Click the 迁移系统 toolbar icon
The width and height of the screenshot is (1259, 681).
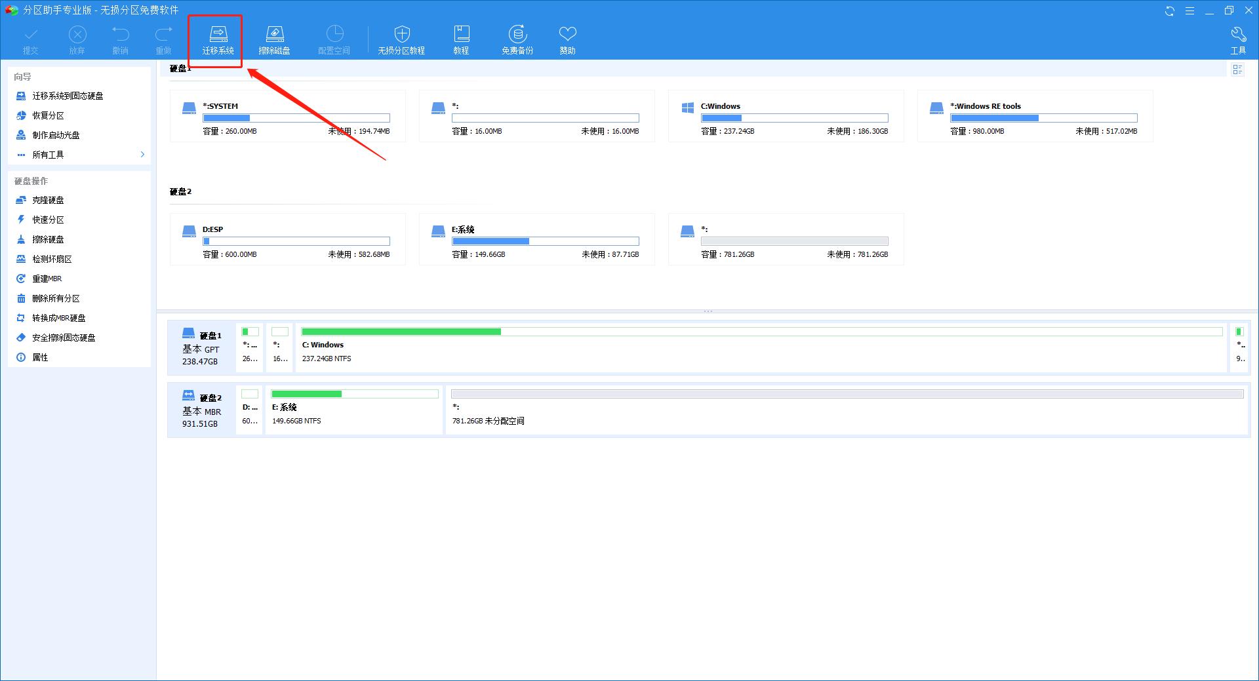click(x=218, y=39)
